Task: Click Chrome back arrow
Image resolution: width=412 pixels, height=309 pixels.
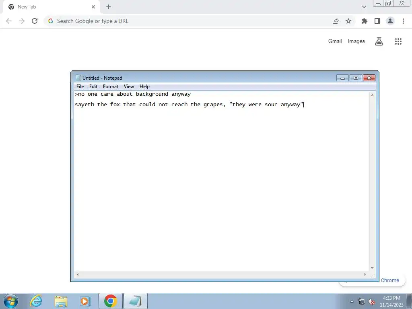Action: point(9,21)
